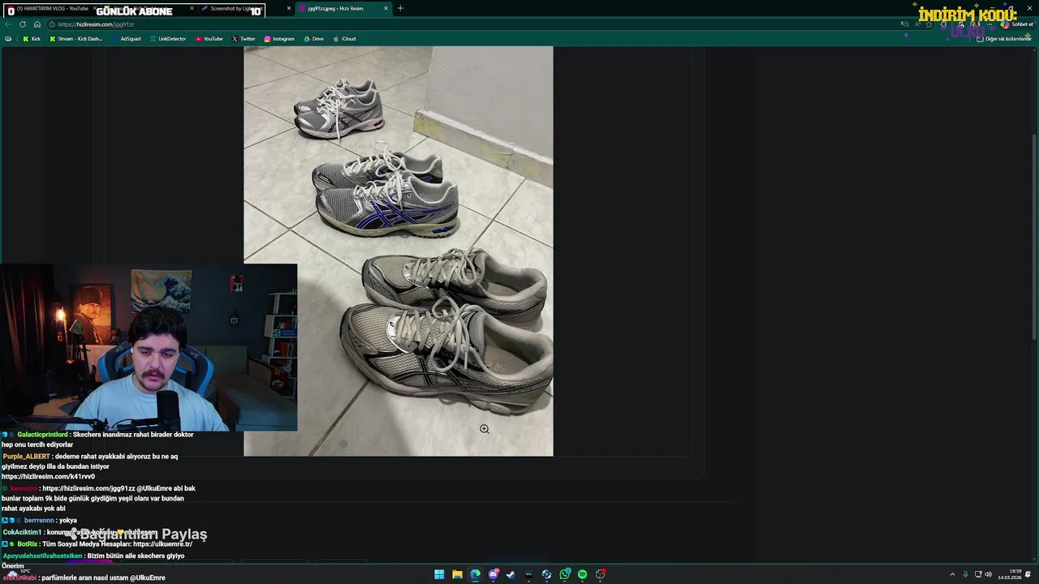Open the browser zoom indicator

click(x=905, y=24)
